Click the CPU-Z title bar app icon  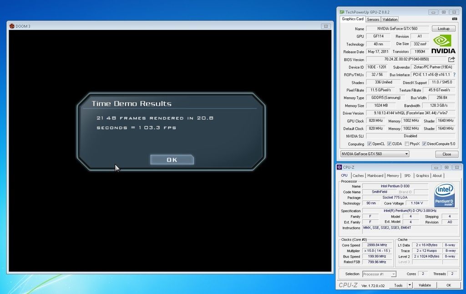(339, 167)
